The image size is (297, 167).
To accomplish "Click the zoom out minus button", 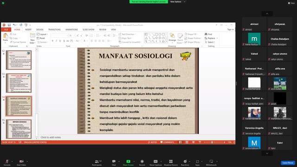I will [x=205, y=142].
